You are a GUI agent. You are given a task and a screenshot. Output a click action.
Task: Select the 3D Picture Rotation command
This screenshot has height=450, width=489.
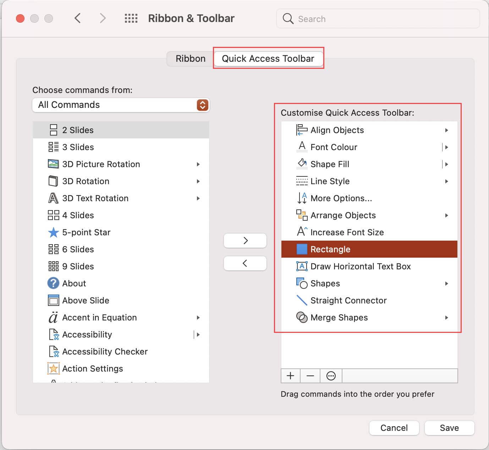101,164
